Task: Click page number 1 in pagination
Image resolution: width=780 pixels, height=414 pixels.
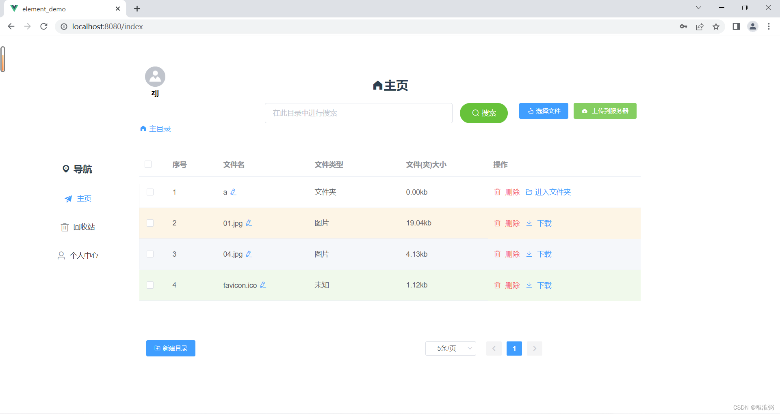Action: click(514, 348)
